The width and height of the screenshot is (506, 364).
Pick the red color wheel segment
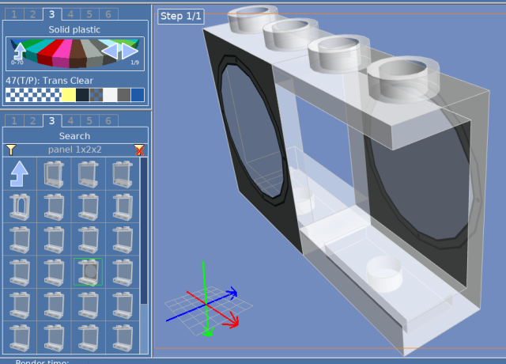pos(51,54)
